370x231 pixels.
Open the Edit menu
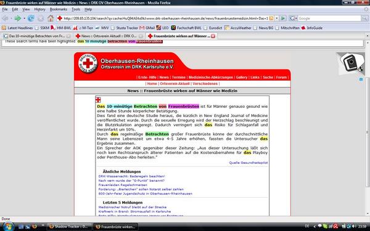point(15,9)
